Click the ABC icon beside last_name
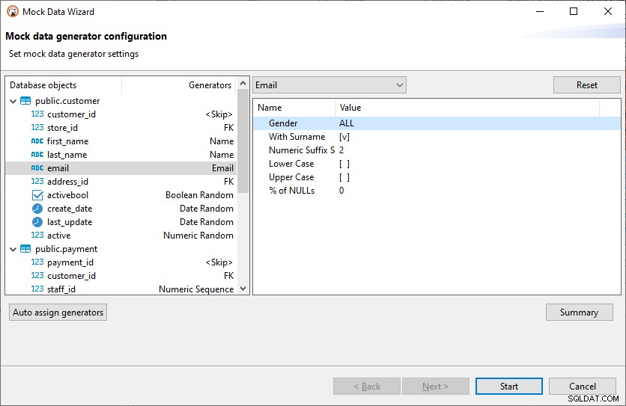 (x=37, y=155)
